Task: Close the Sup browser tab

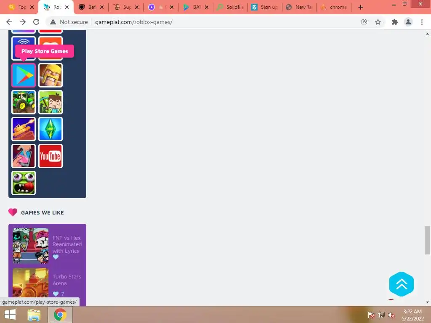Action: pos(137,7)
